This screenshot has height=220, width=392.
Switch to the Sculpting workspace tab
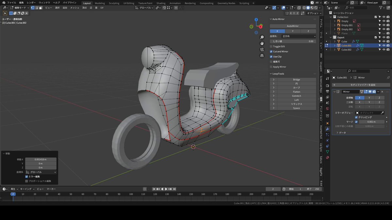[x=114, y=3]
